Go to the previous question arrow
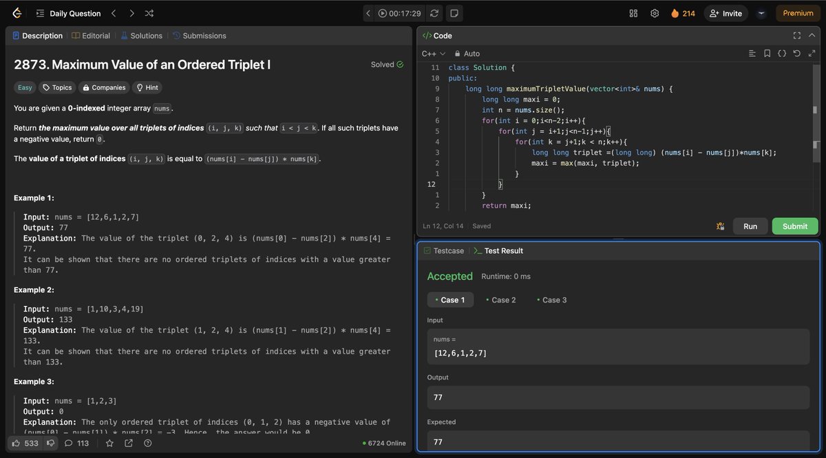This screenshot has width=826, height=458. (114, 13)
